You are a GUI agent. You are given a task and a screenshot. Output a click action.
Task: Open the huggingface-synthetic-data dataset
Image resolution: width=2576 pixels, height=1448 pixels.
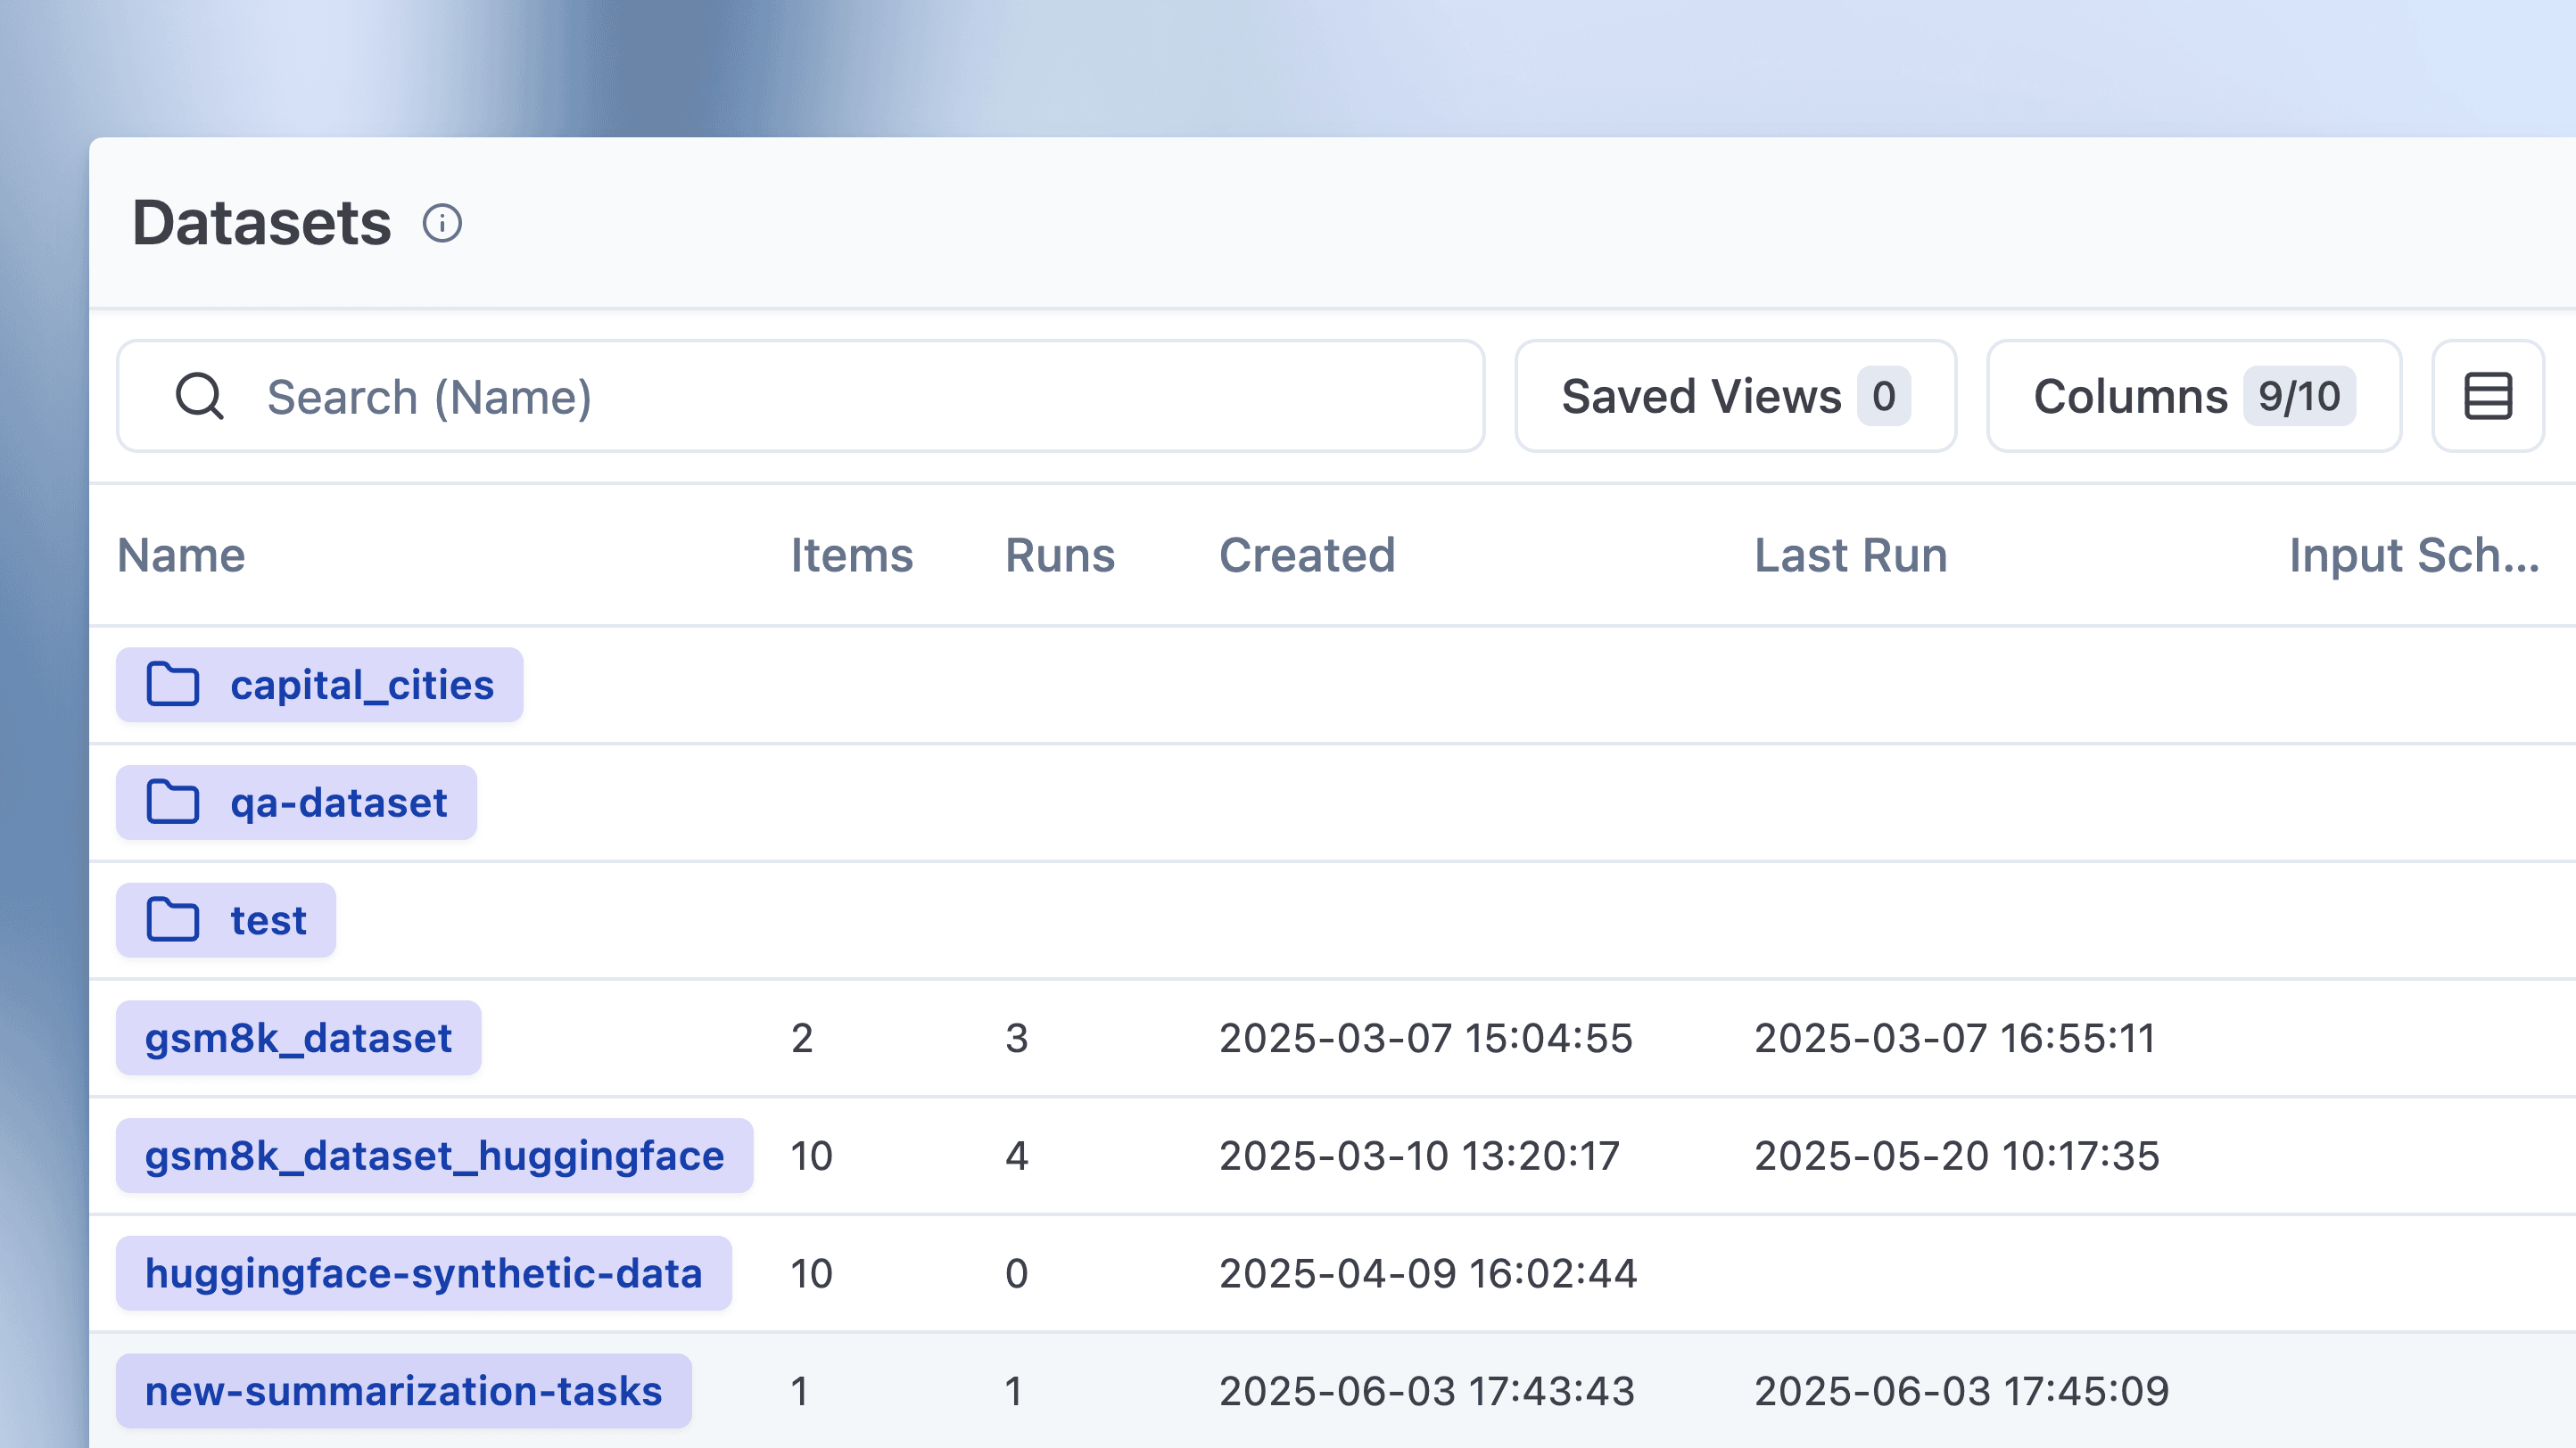coord(424,1272)
